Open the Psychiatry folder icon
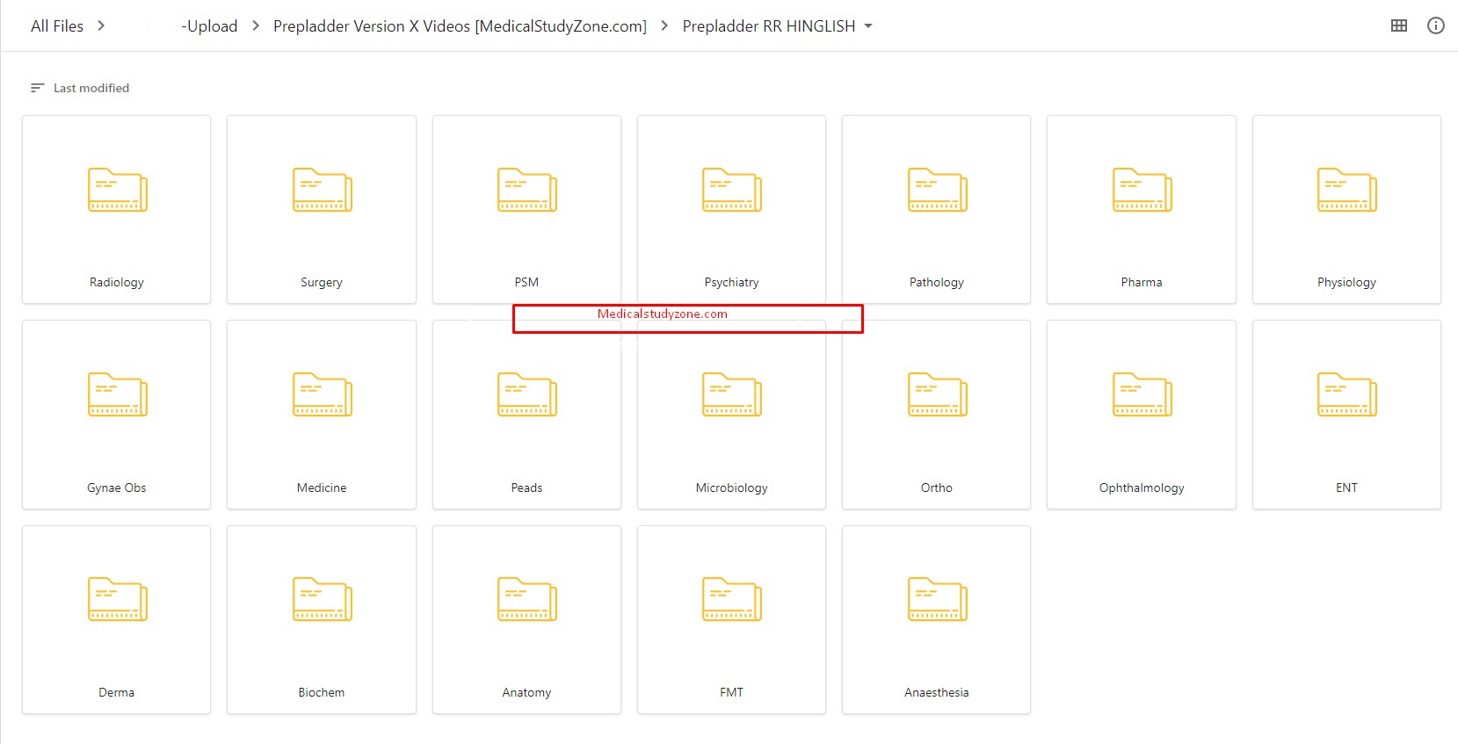Viewport: 1458px width, 744px height. coord(731,190)
